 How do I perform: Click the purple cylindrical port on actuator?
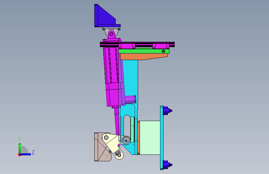pos(131,99)
